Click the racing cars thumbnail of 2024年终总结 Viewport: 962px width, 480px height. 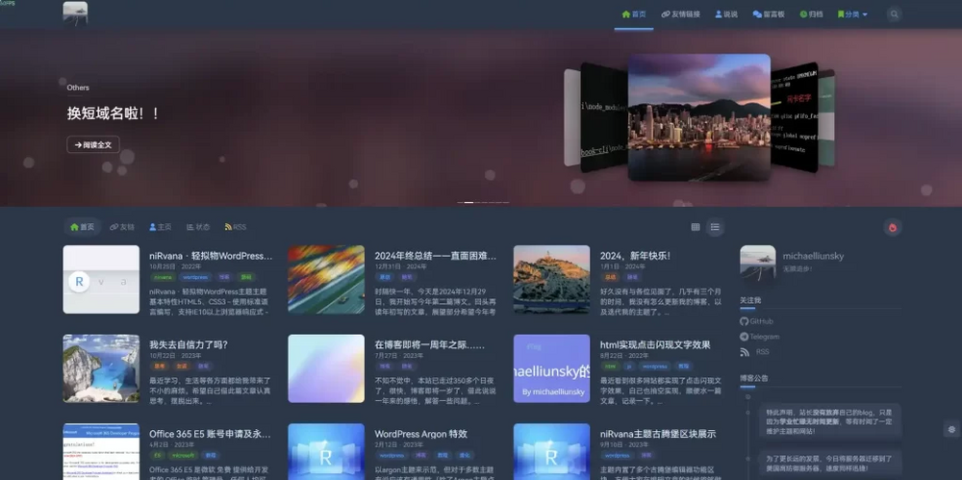[x=326, y=279]
